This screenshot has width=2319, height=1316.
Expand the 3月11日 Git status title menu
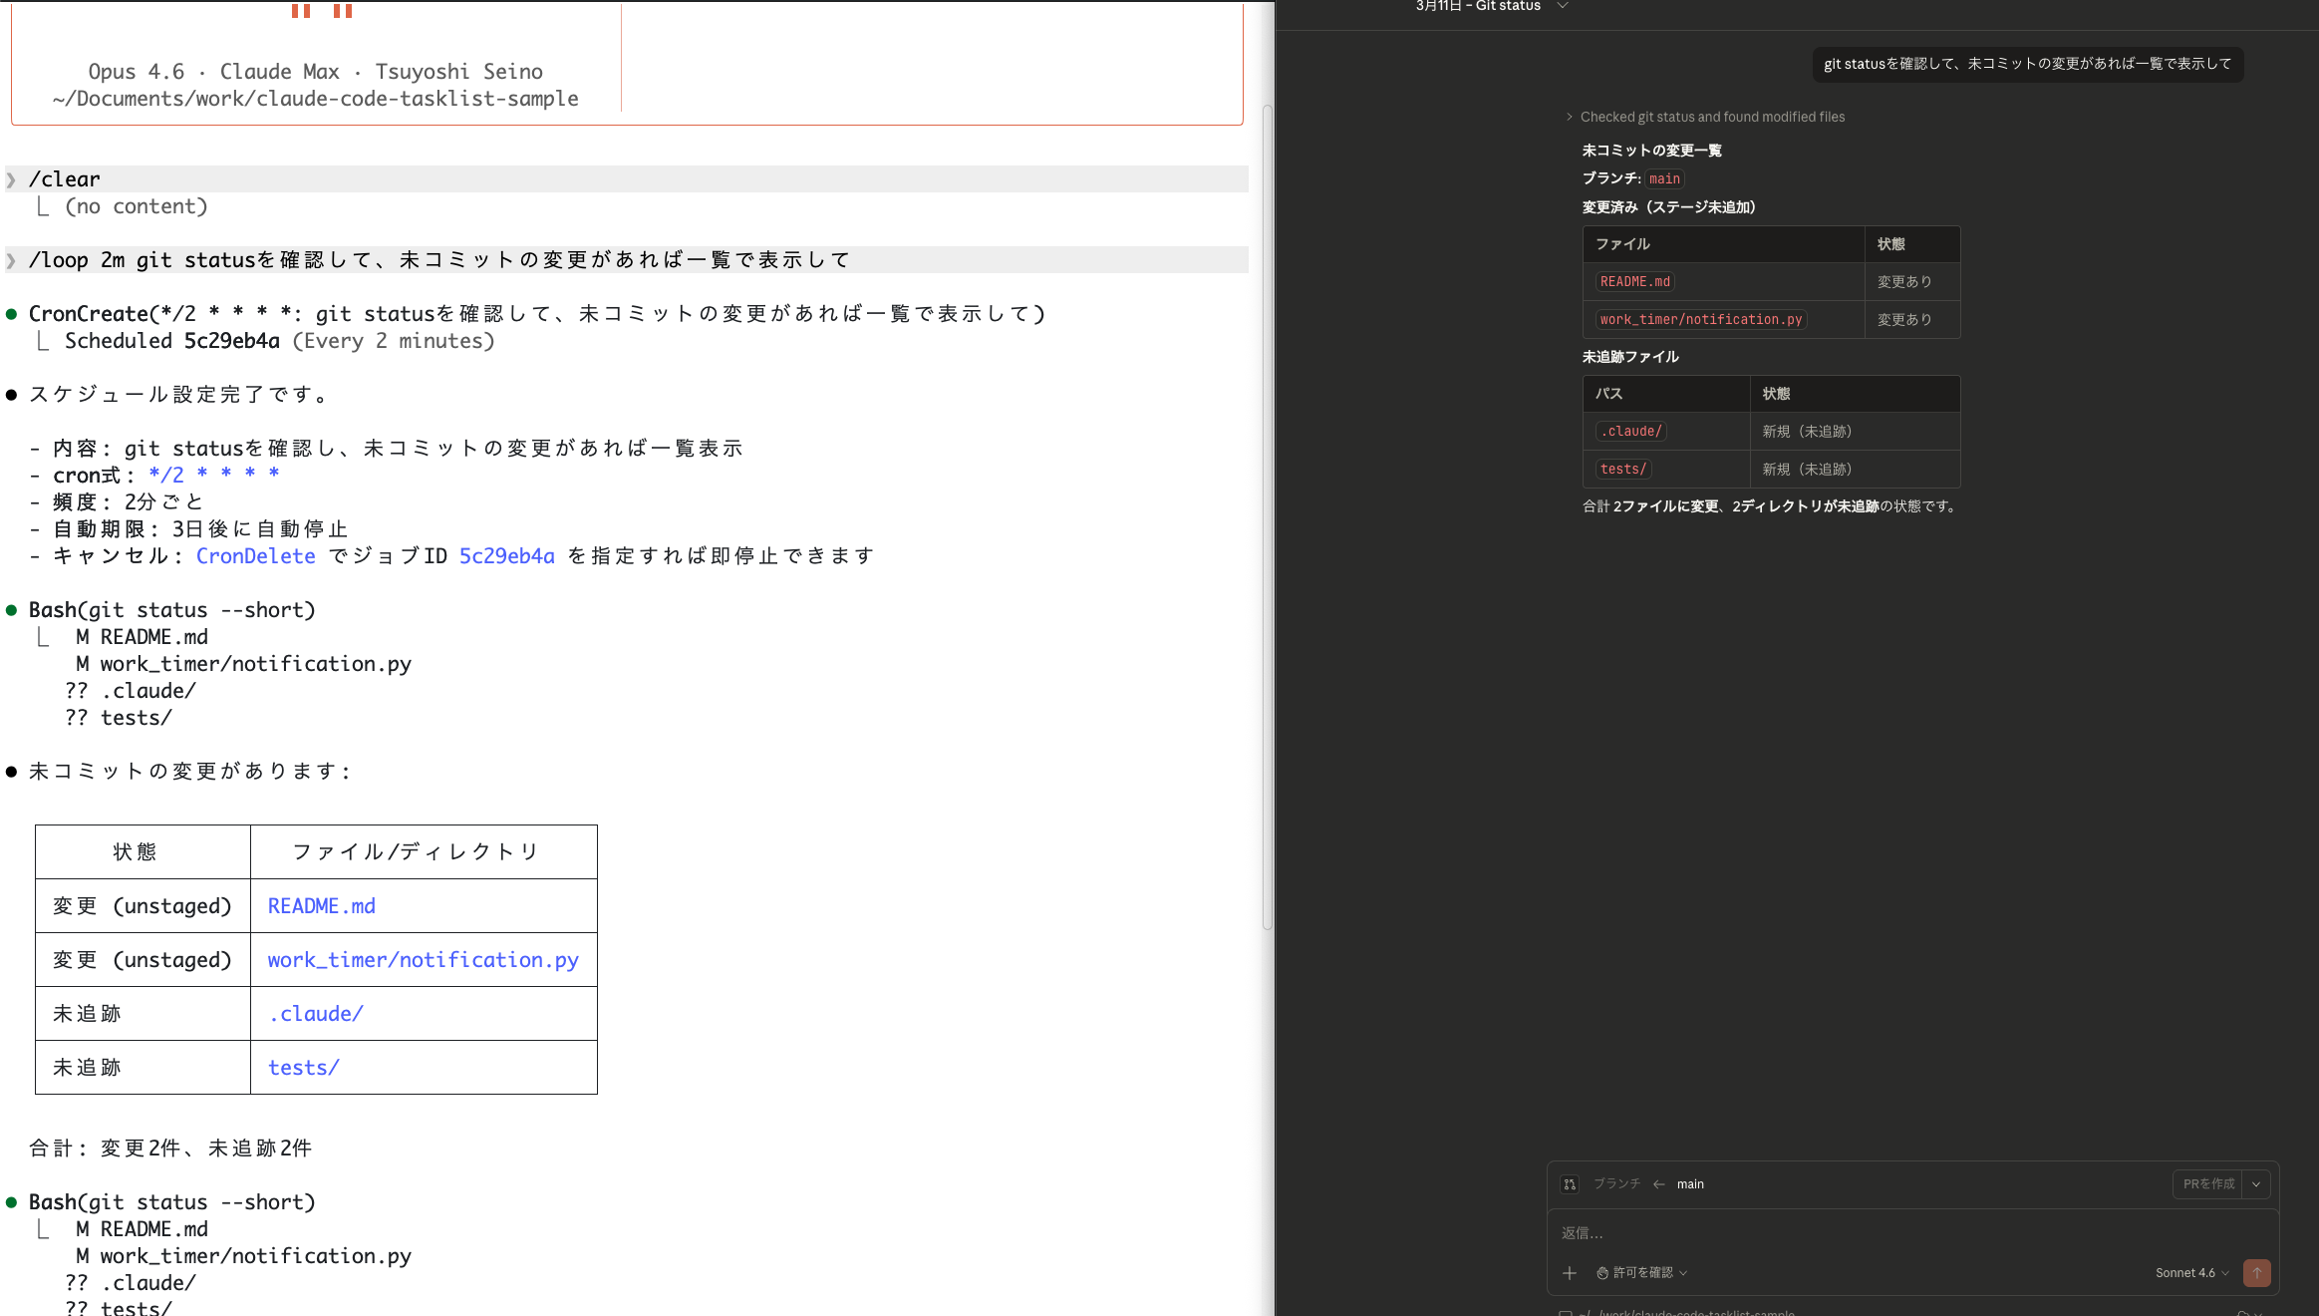pyautogui.click(x=1563, y=6)
